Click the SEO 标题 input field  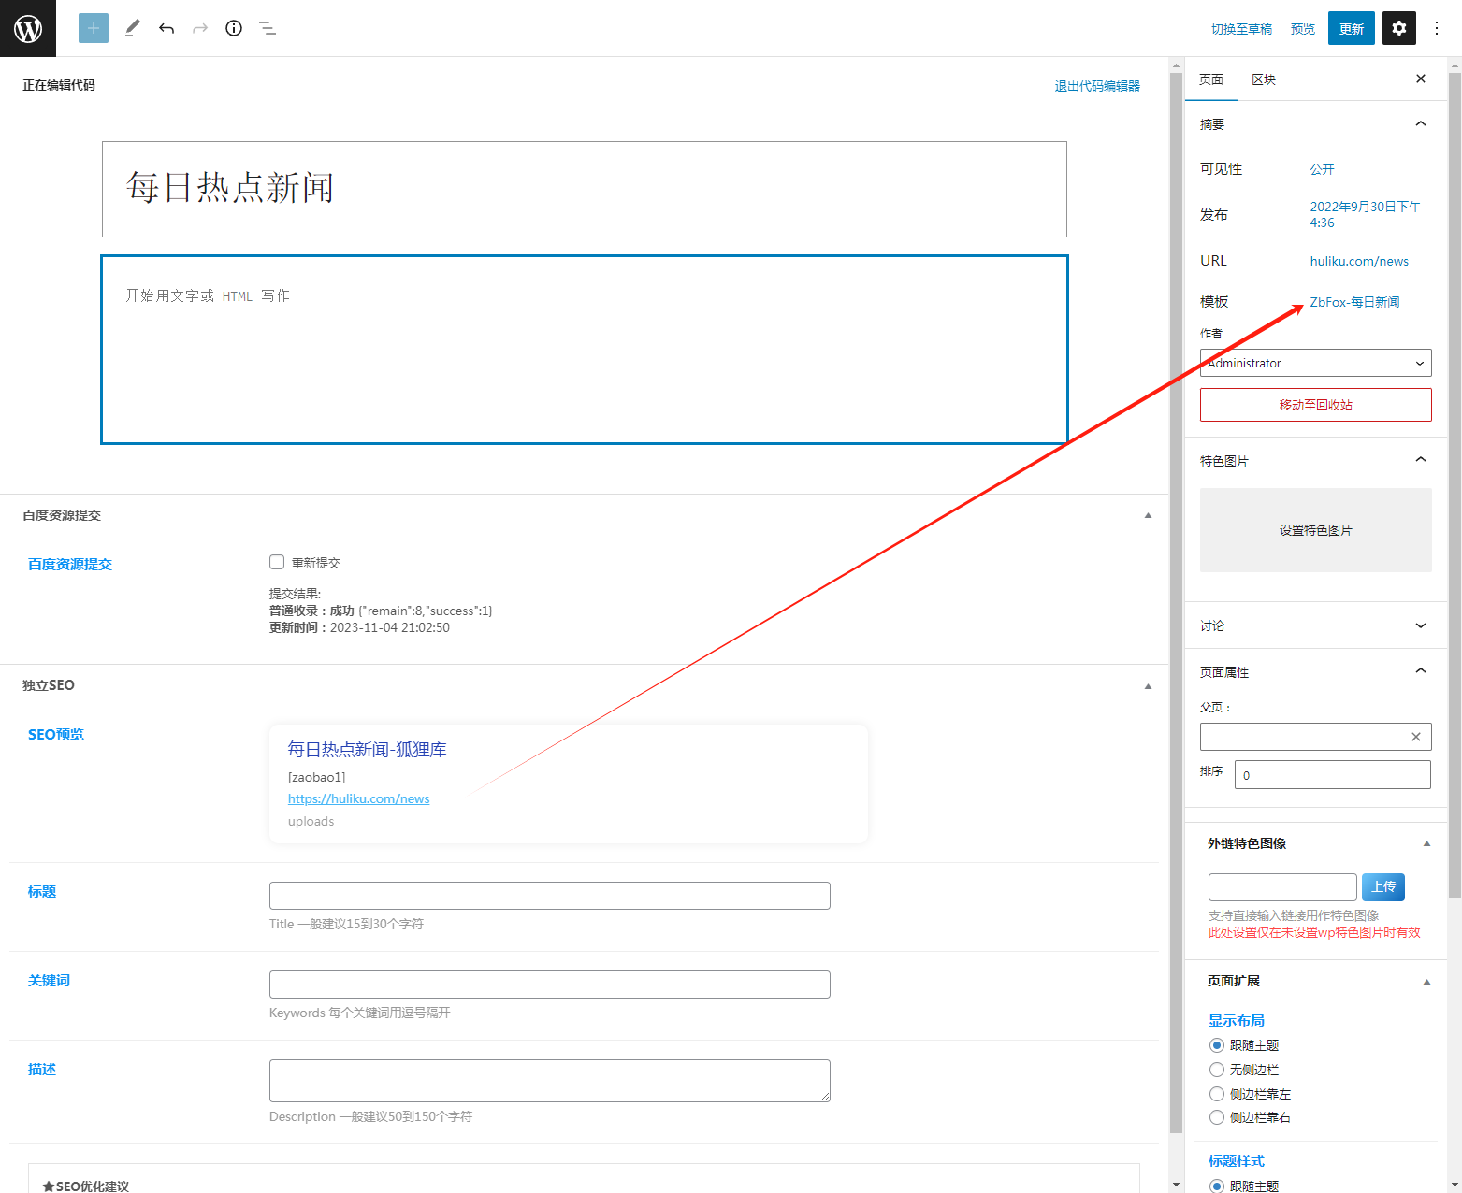pos(549,896)
